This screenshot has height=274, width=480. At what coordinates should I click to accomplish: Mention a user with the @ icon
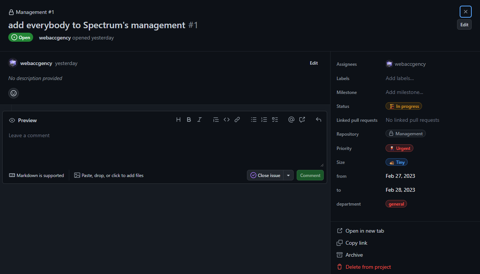pyautogui.click(x=291, y=120)
